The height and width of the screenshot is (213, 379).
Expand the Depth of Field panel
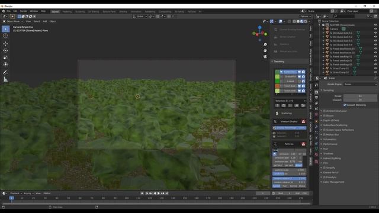click(331, 121)
